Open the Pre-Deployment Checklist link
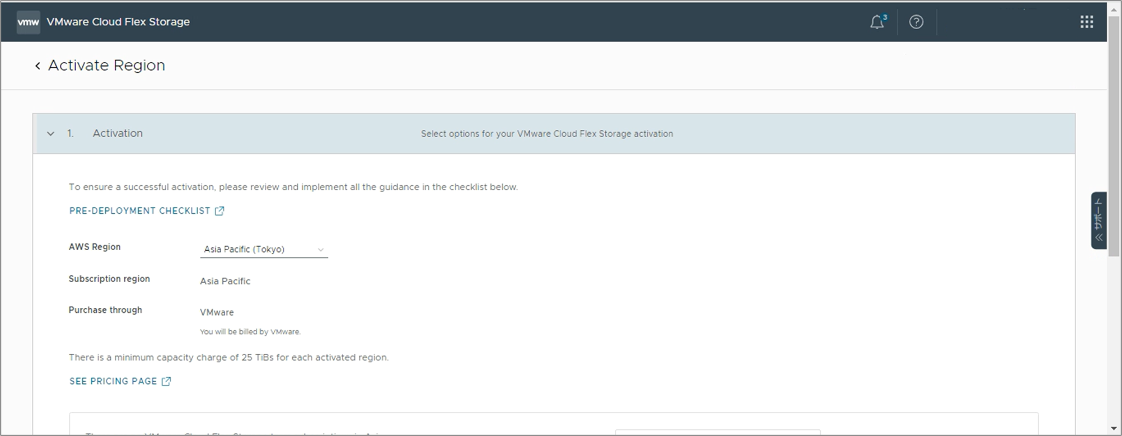This screenshot has height=436, width=1122. [139, 210]
